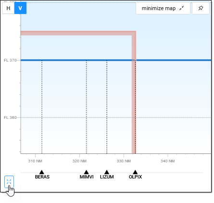Click the FL 360 altitude label
This screenshot has height=203, width=214.
10,117
